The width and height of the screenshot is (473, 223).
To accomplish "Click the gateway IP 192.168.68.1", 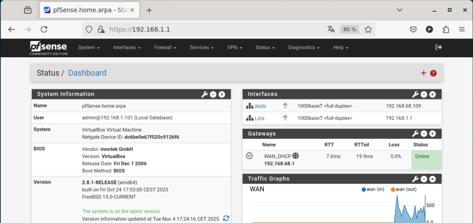I will pos(279,164).
